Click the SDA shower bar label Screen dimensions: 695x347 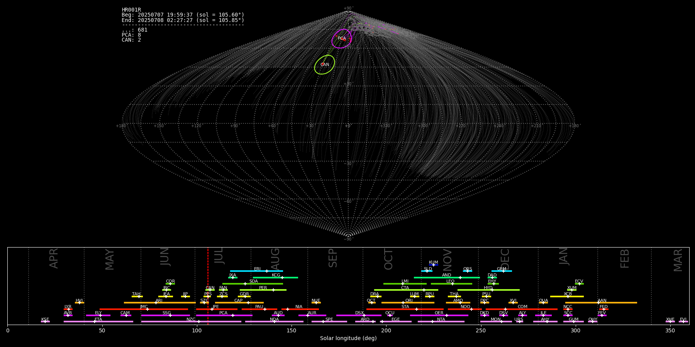click(254, 281)
